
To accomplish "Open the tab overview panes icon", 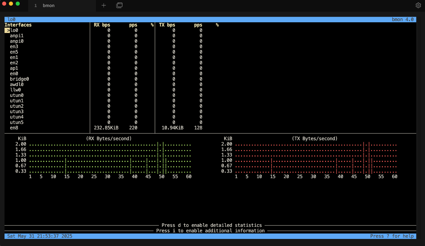I will (x=119, y=5).
